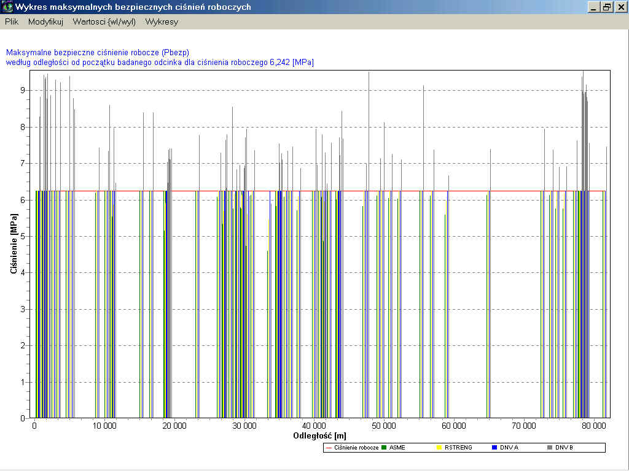Open the Plik menu
The width and height of the screenshot is (629, 471).
tap(12, 21)
